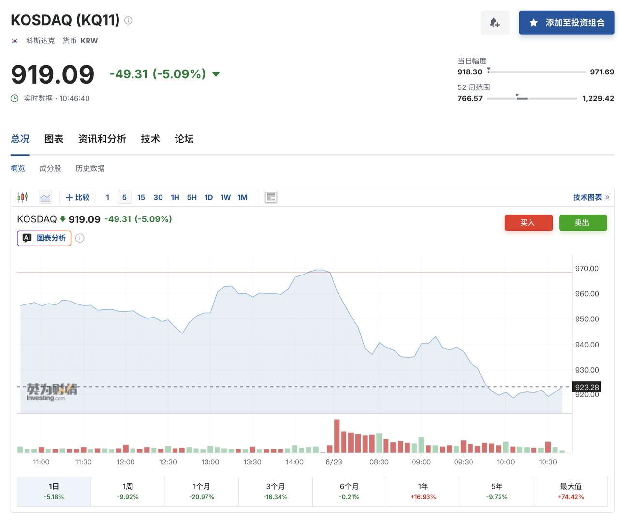Click the 6/23 date label on time axis
Viewport: 619px width, 521px height.
(334, 462)
